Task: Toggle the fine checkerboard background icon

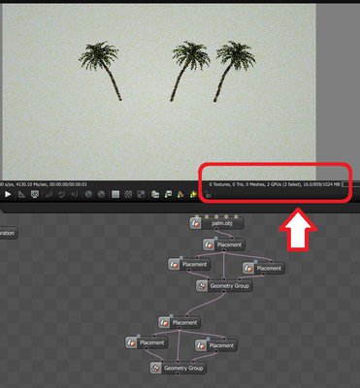Action: tap(128, 194)
